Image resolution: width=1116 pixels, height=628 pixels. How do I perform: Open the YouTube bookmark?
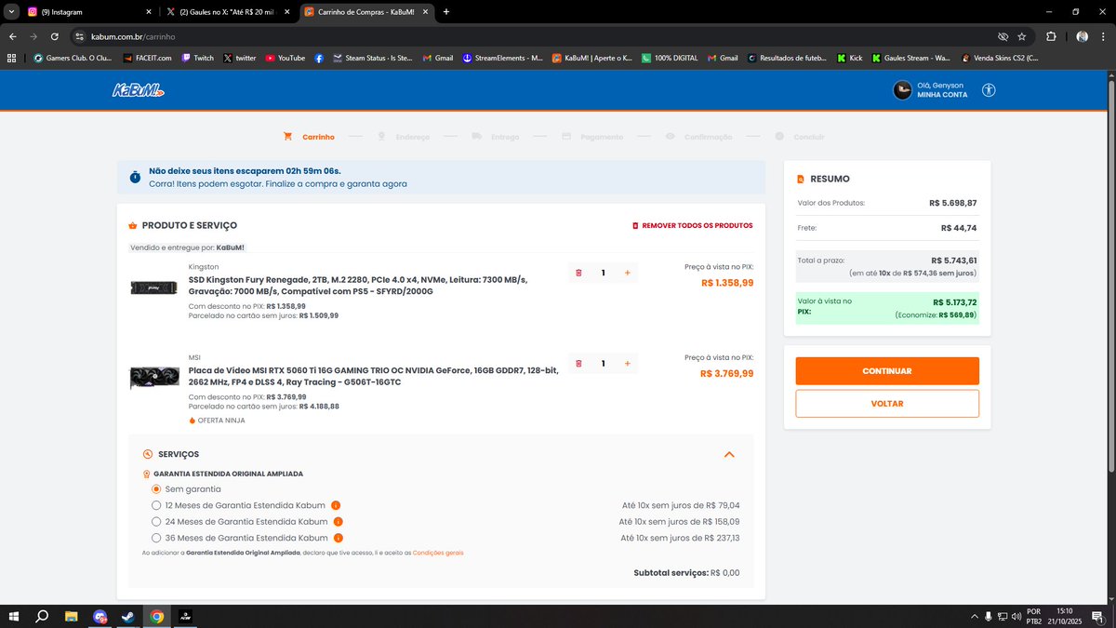point(285,58)
